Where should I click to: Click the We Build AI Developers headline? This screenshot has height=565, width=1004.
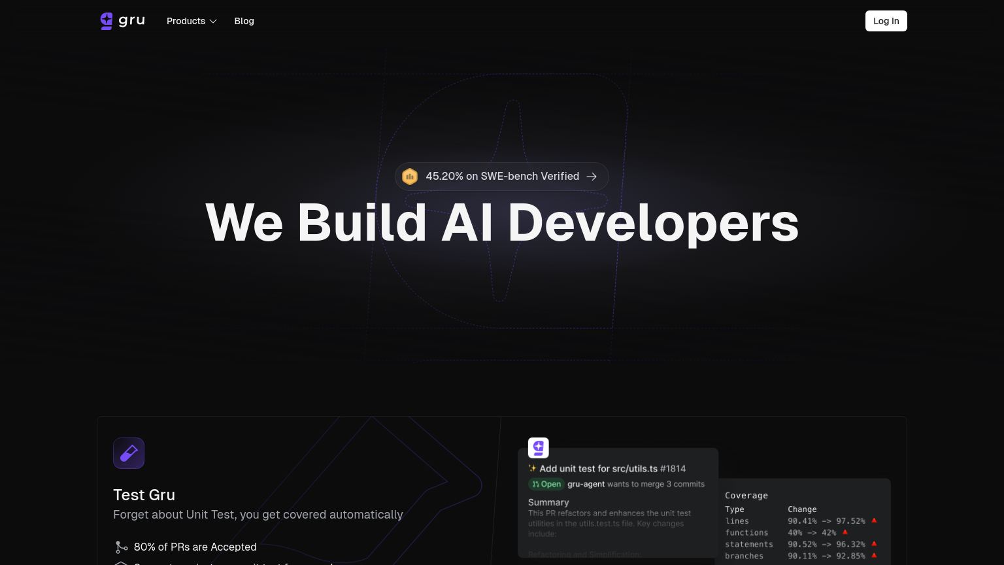pos(502,223)
